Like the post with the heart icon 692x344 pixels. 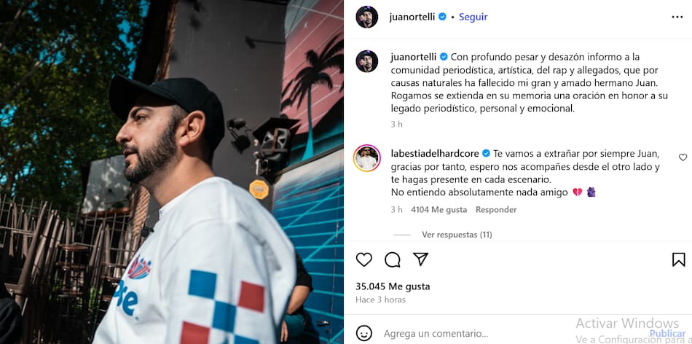(363, 259)
